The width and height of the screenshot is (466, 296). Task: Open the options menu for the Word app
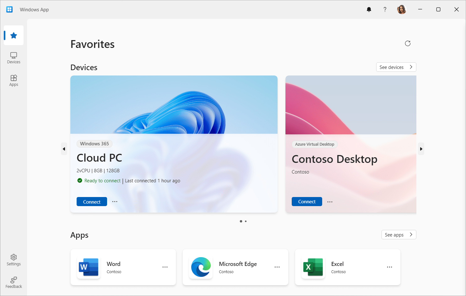pyautogui.click(x=165, y=267)
